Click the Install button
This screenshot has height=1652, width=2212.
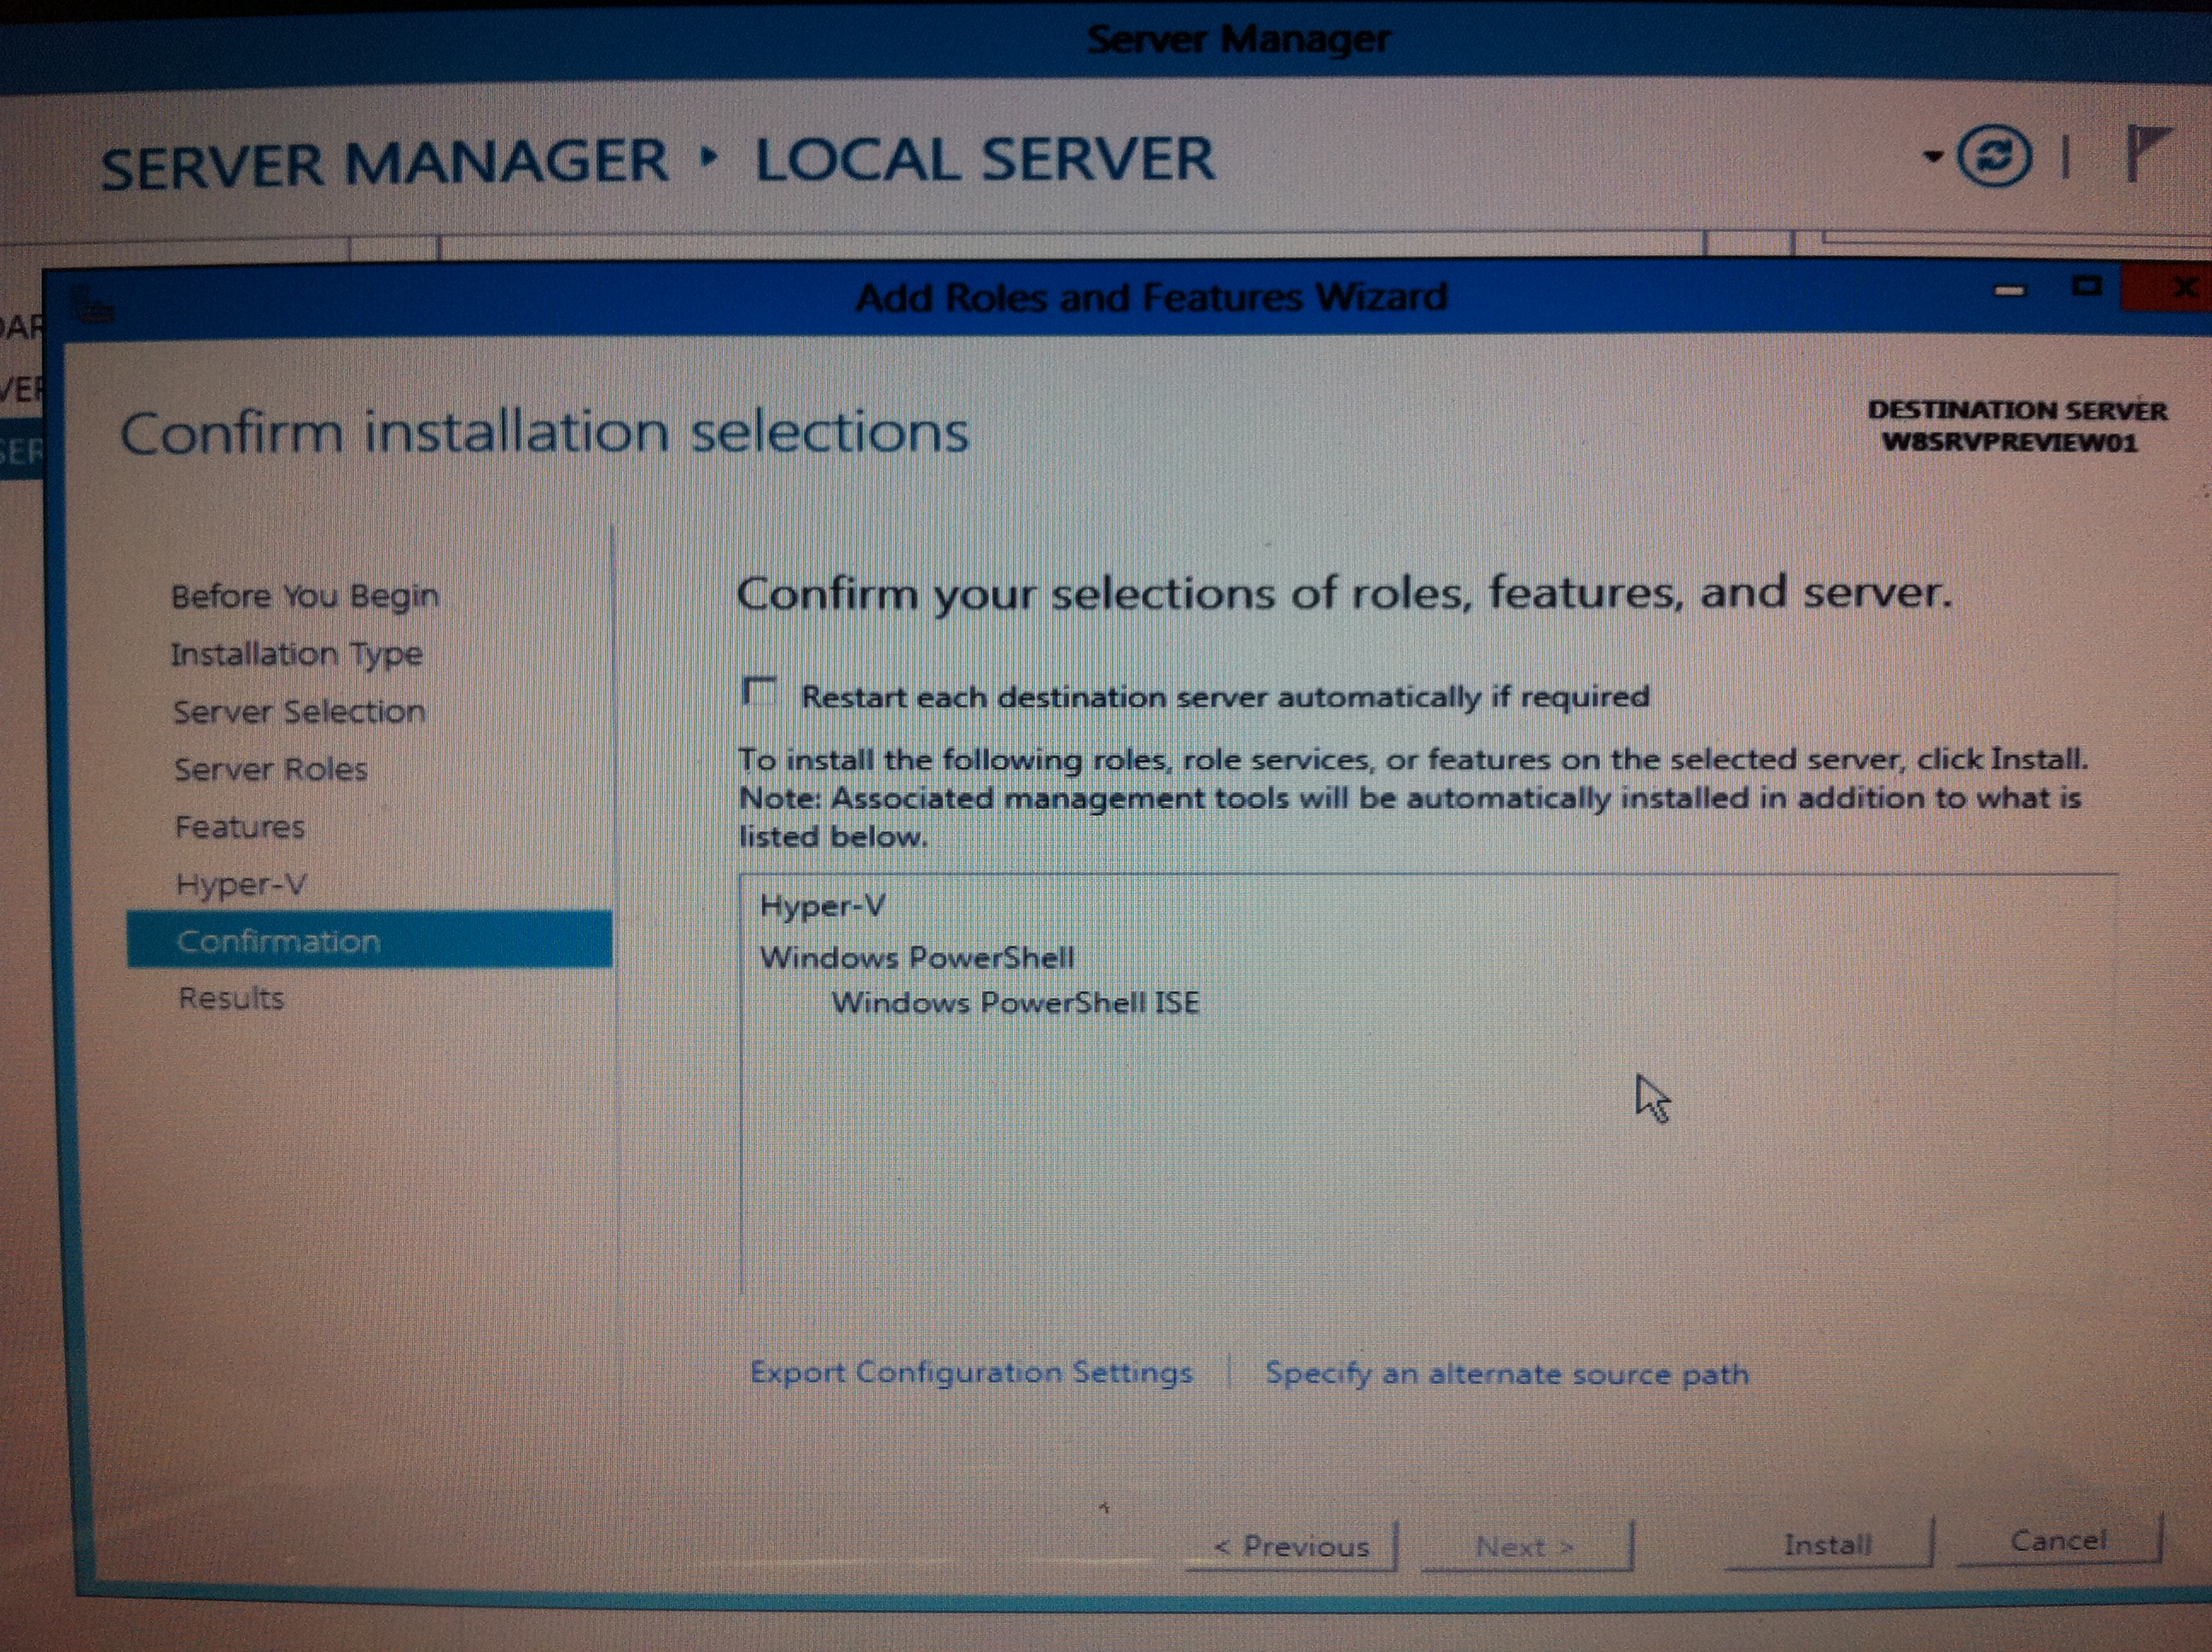1828,1544
